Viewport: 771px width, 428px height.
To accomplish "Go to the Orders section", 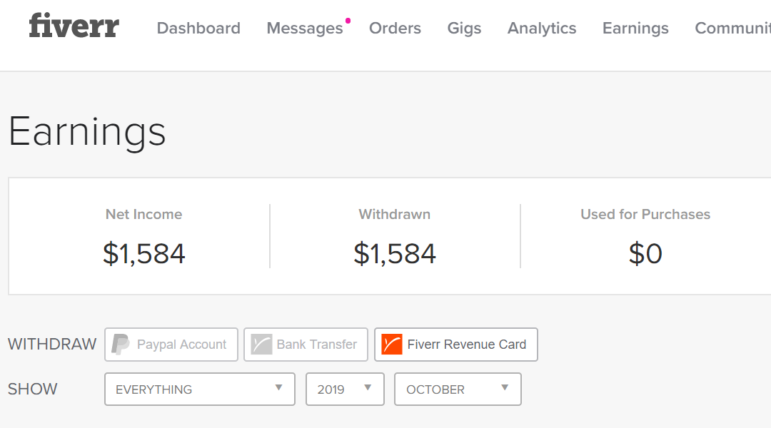I will click(x=395, y=28).
